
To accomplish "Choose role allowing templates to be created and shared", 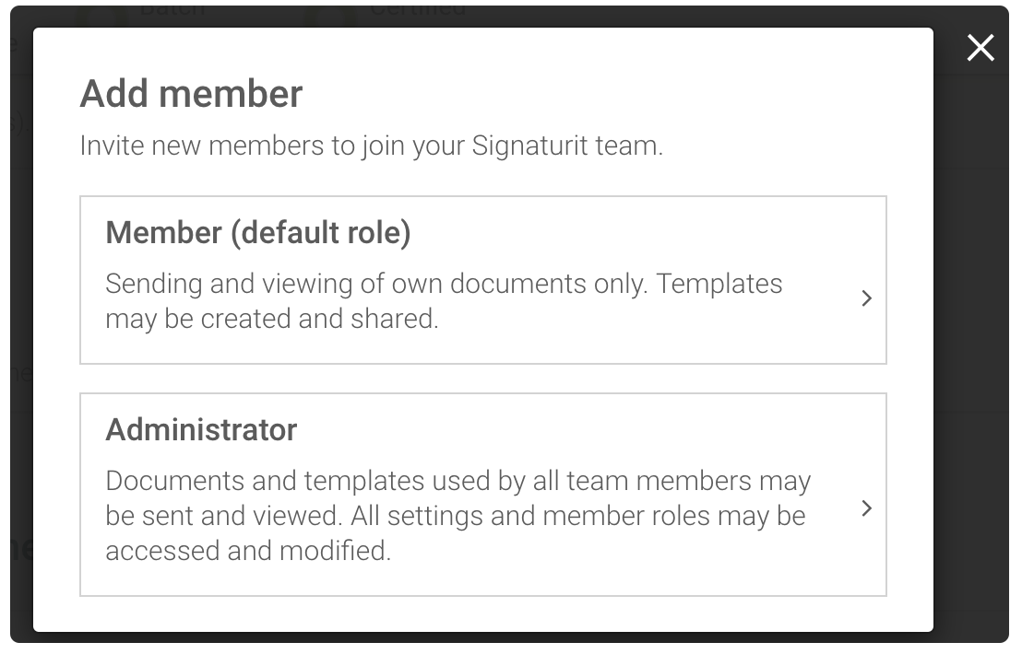I will pos(483,280).
